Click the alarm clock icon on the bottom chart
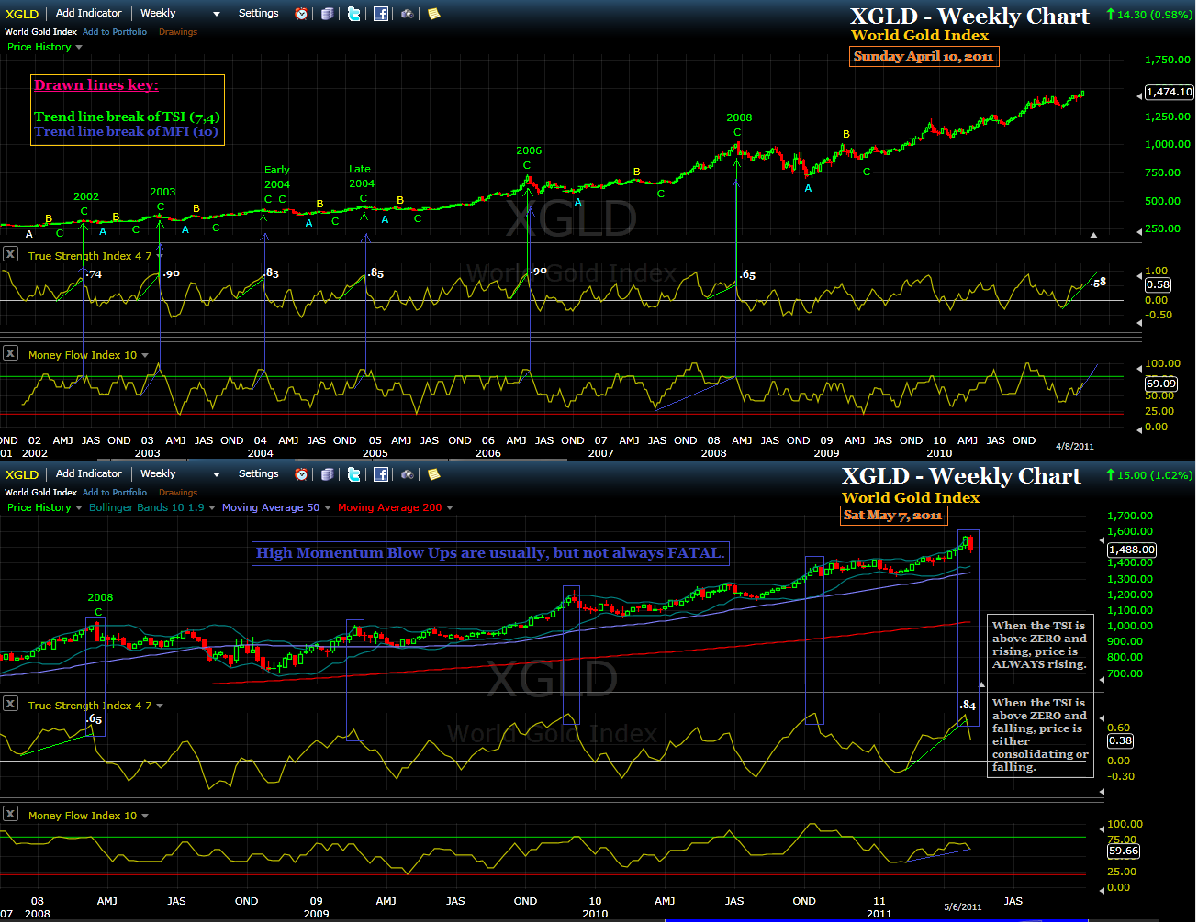This screenshot has height=923, width=1198. pyautogui.click(x=300, y=474)
